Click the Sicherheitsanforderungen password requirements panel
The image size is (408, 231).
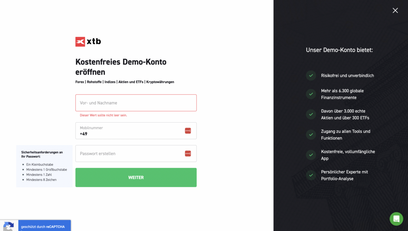(x=44, y=166)
